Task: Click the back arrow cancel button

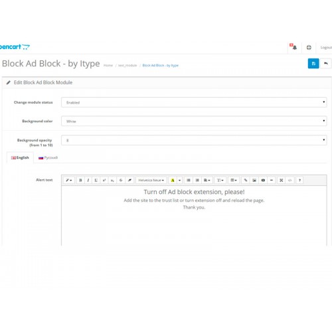Action: pyautogui.click(x=325, y=64)
